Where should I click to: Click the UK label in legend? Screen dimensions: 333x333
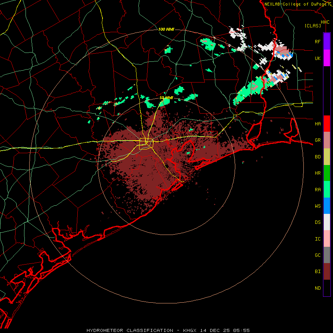click(x=317, y=58)
